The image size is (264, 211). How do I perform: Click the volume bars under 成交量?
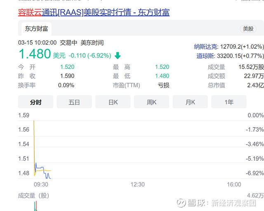[x=35, y=206]
